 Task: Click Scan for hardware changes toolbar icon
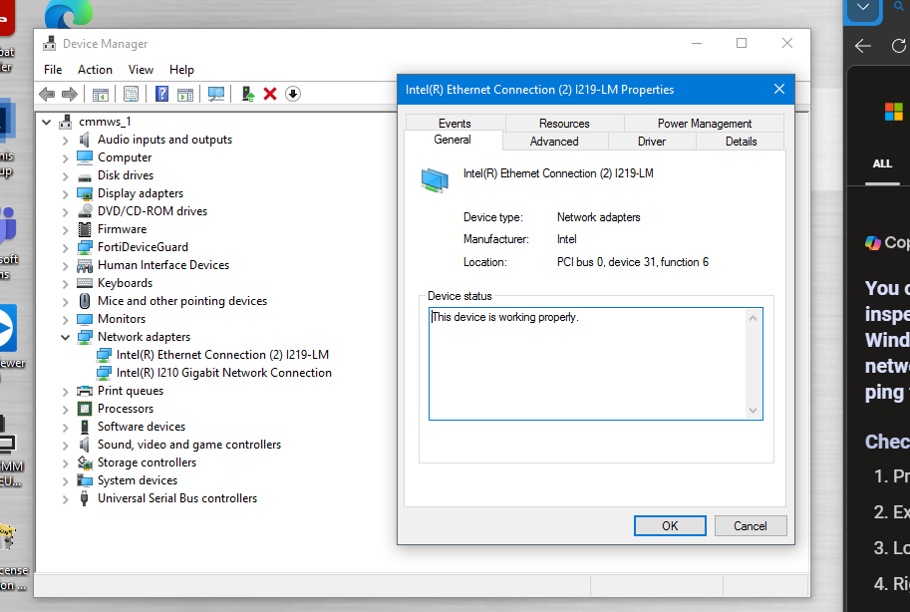click(x=215, y=94)
